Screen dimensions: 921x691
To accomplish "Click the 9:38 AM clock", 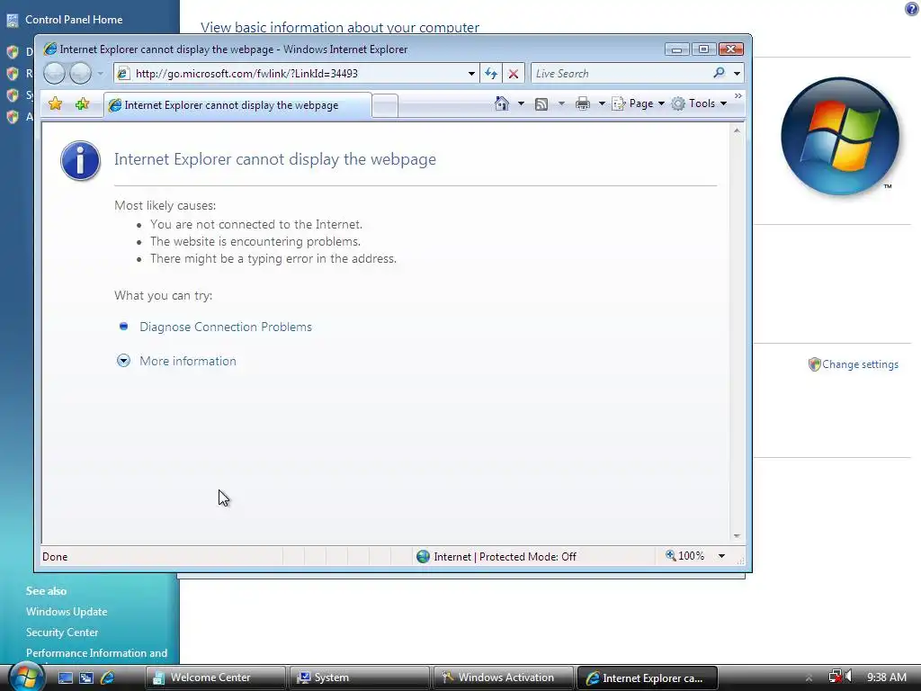I will tap(886, 677).
